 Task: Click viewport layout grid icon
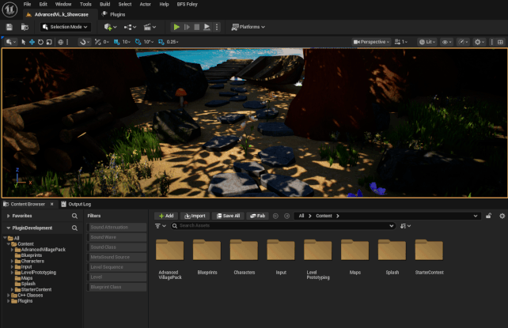pyautogui.click(x=500, y=42)
